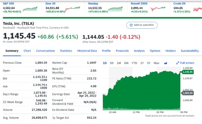
Task: Open the S&P 500 mini sparkline chart
Action: pos(30,9)
